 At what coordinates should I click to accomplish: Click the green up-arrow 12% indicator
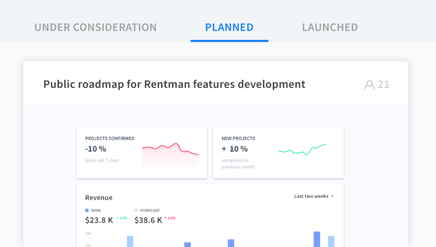click(x=122, y=218)
